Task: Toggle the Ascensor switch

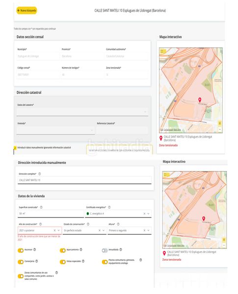Action: [21, 250]
